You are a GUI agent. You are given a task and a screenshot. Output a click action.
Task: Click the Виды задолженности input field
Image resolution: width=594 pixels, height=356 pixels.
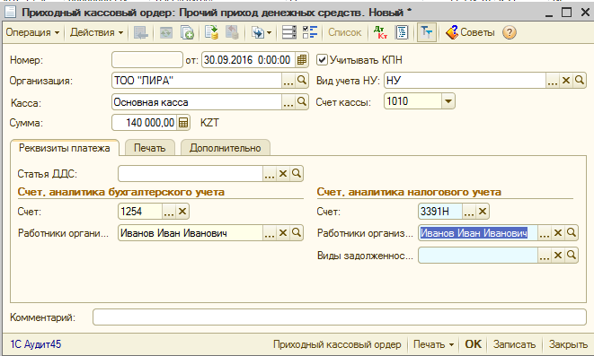tap(478, 256)
